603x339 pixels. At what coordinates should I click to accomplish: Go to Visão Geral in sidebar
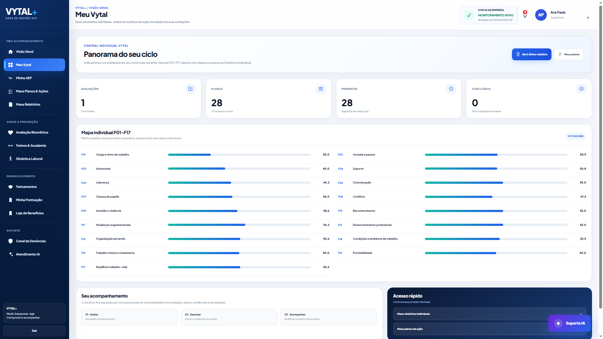pyautogui.click(x=34, y=52)
